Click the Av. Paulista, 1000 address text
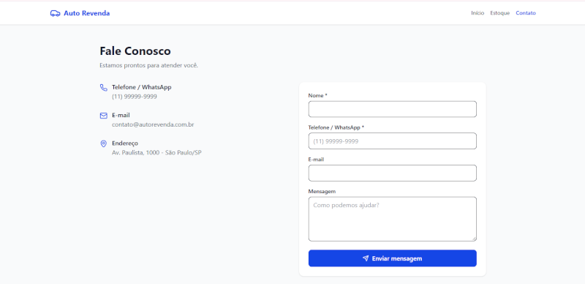This screenshot has height=284, width=585. coord(156,152)
